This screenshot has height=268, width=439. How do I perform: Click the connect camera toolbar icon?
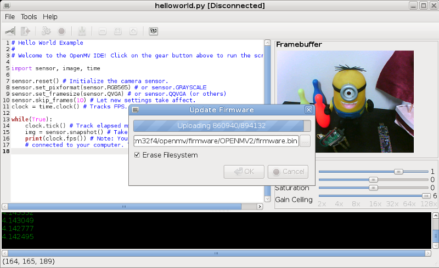click(x=10, y=32)
